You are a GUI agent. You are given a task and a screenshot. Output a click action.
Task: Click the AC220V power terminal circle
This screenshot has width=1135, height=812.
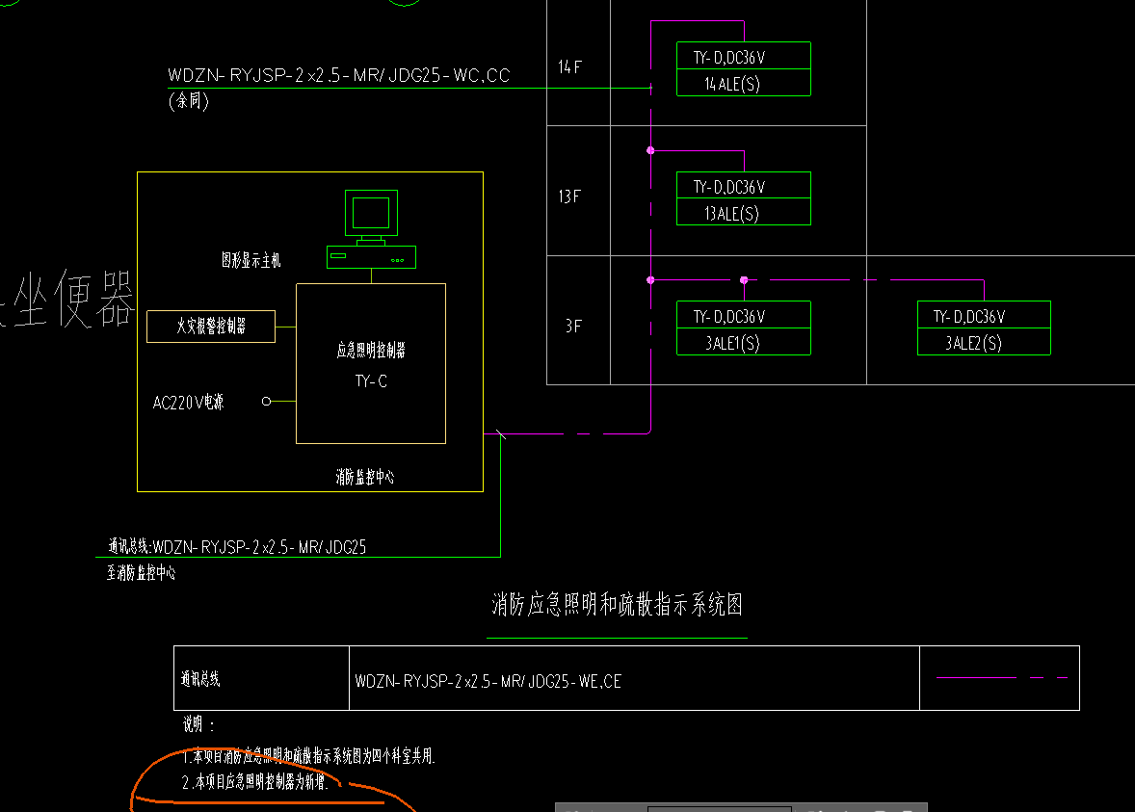click(266, 401)
